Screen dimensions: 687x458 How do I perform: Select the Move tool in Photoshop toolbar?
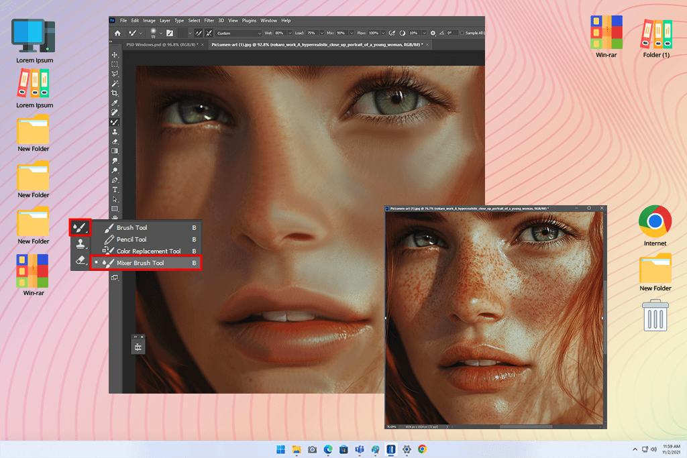pyautogui.click(x=115, y=55)
